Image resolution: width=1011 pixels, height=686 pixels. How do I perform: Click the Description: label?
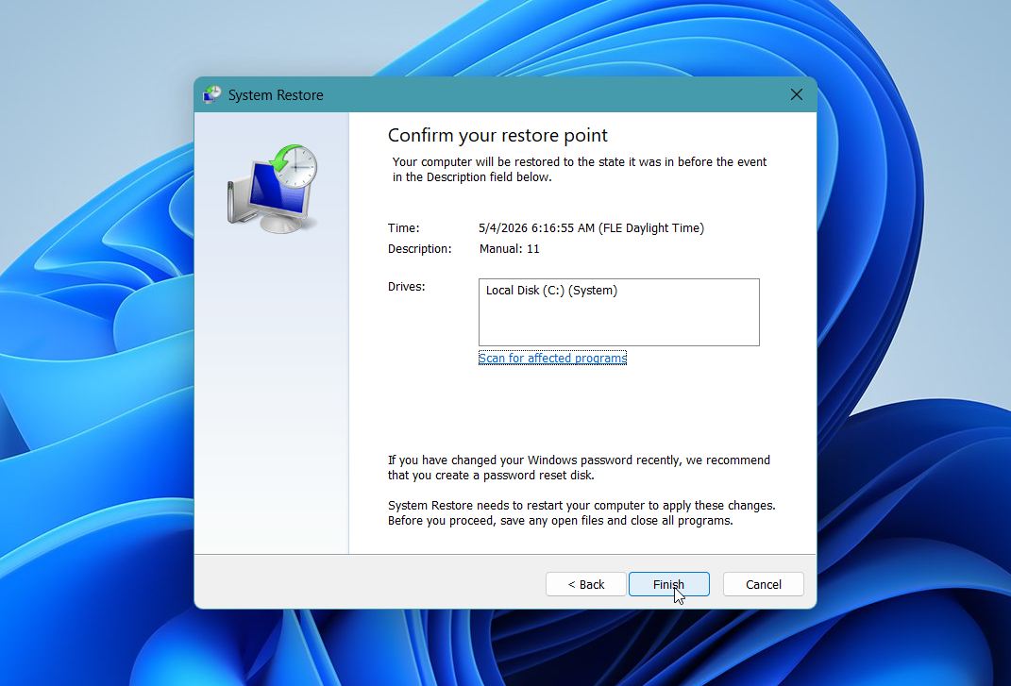click(x=420, y=249)
